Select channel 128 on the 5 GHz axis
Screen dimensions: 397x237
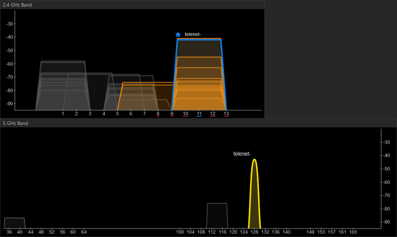click(254, 232)
